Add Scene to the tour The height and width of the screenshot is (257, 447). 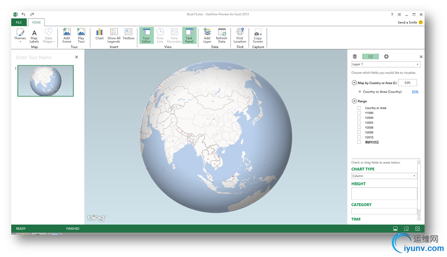pos(67,36)
